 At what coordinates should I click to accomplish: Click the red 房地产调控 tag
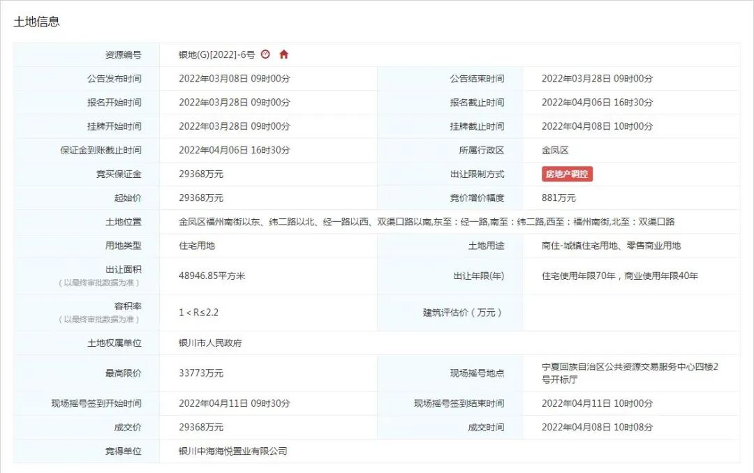567,174
